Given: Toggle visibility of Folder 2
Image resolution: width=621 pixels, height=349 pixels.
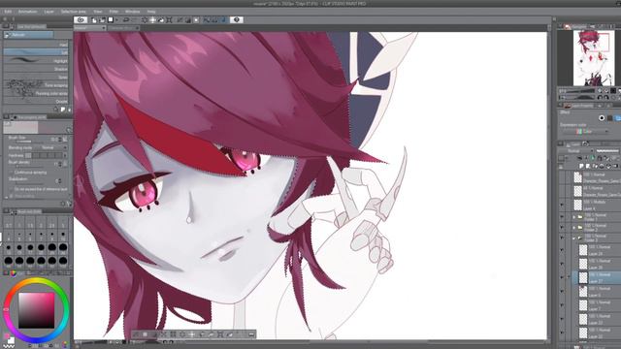Looking at the screenshot, I should 562,228.
